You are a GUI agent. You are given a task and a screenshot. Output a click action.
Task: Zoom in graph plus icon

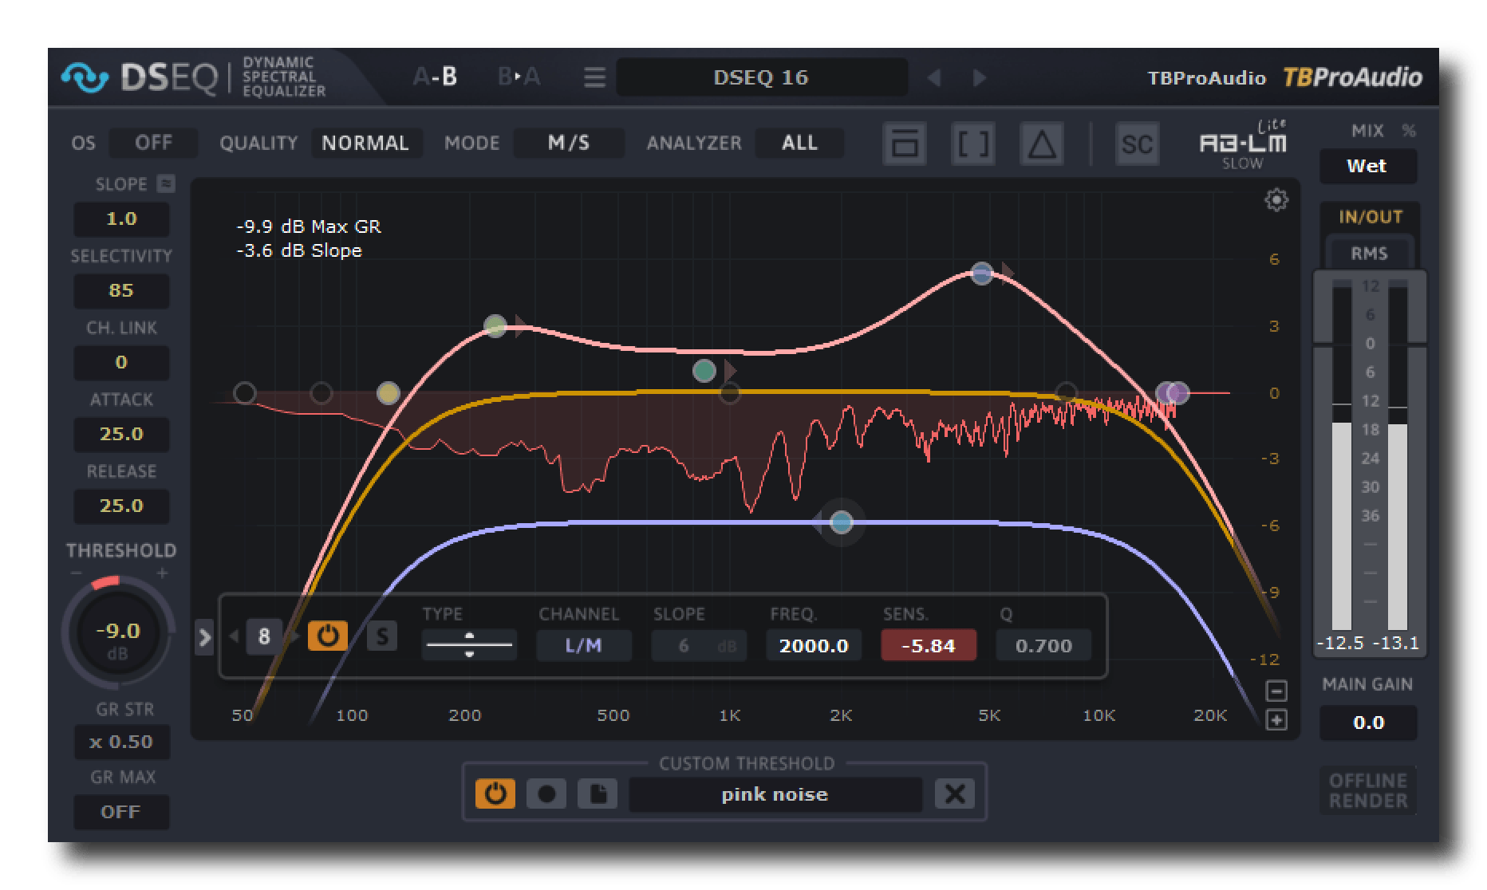point(1276,720)
